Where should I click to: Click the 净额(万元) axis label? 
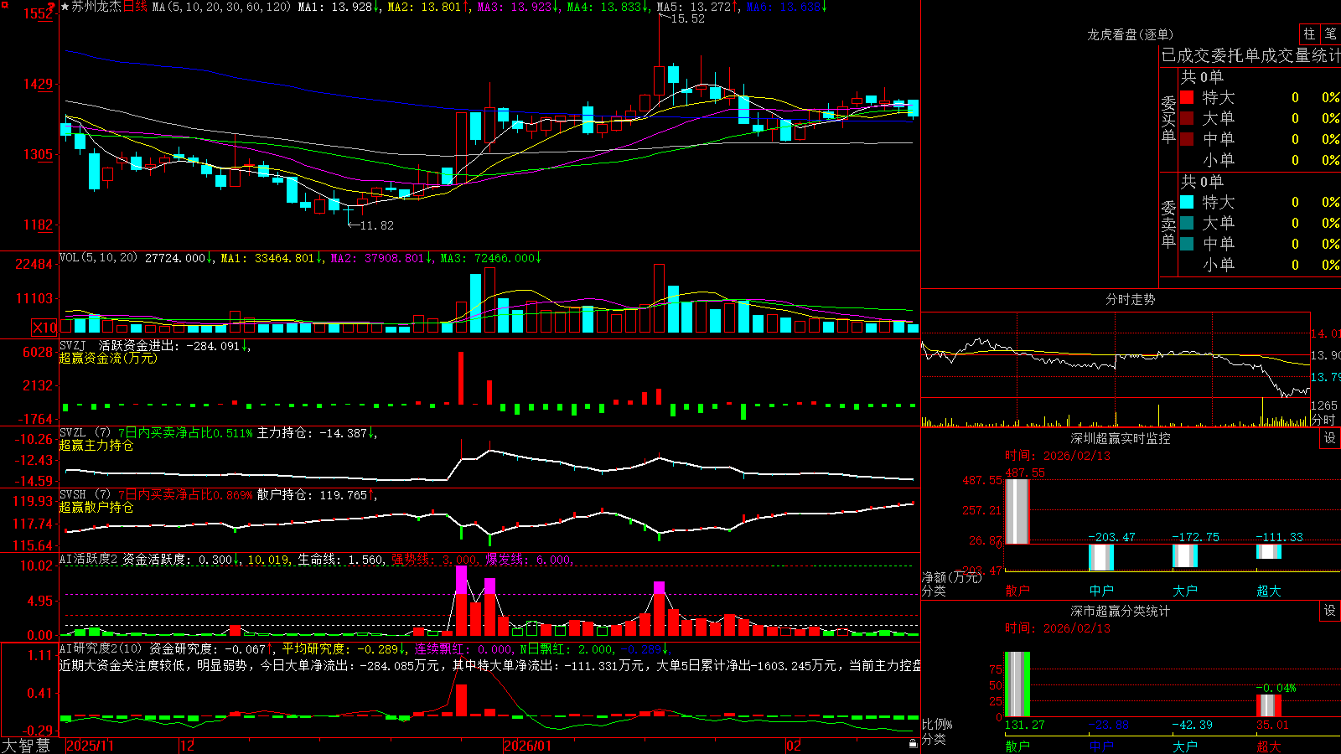pos(951,577)
